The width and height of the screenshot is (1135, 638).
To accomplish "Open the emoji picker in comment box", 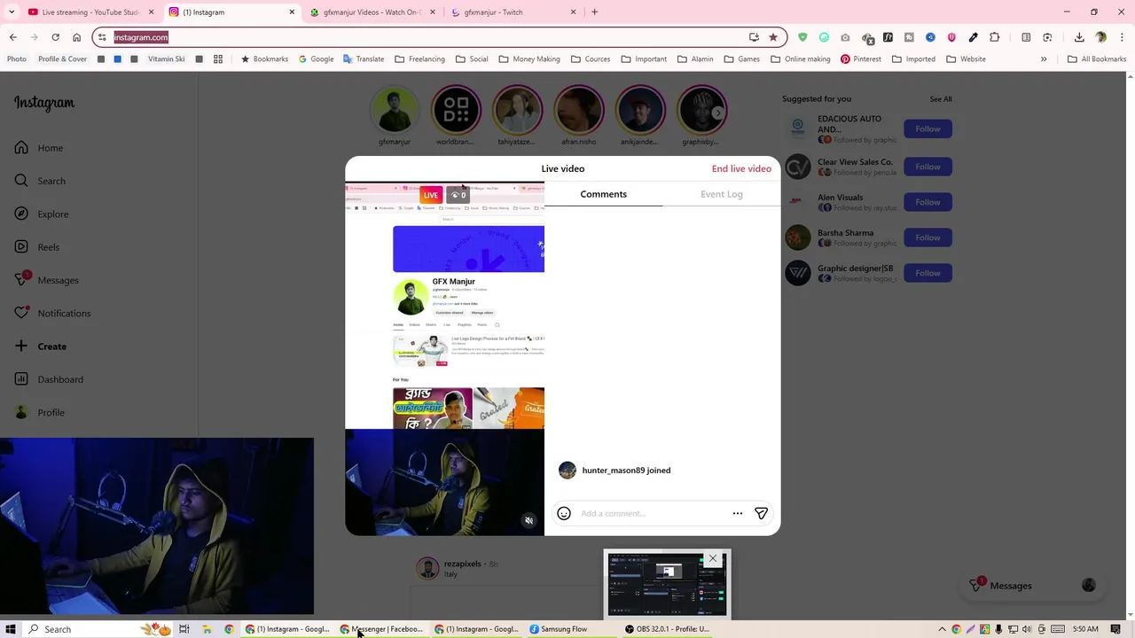I will tap(564, 513).
